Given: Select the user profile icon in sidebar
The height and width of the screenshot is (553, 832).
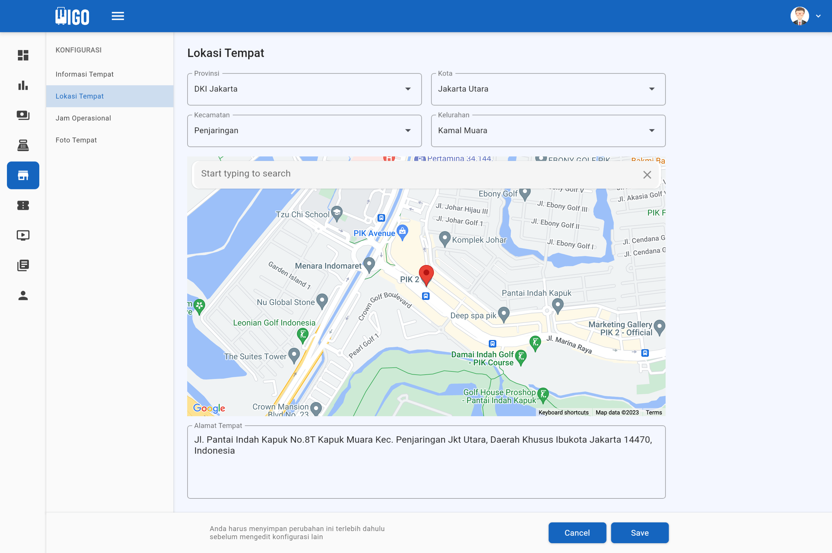Looking at the screenshot, I should point(23,296).
